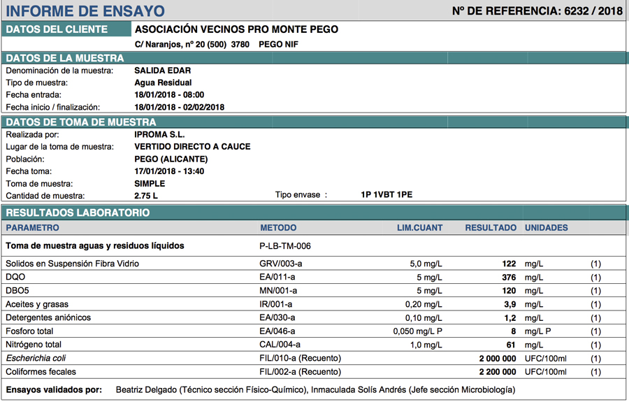Click client name ASOCIACIÓN VECINOS PRO MONTE PEGO
Screen dimensions: 629x402
click(x=236, y=29)
